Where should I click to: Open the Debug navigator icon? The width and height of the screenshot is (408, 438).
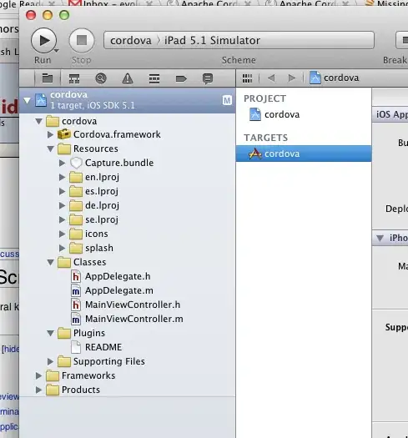click(x=154, y=78)
